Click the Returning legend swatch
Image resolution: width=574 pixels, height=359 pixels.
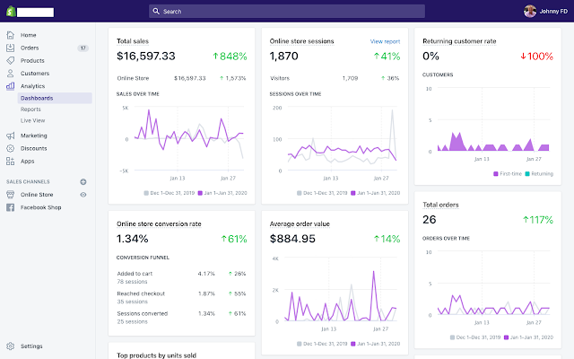click(x=527, y=173)
